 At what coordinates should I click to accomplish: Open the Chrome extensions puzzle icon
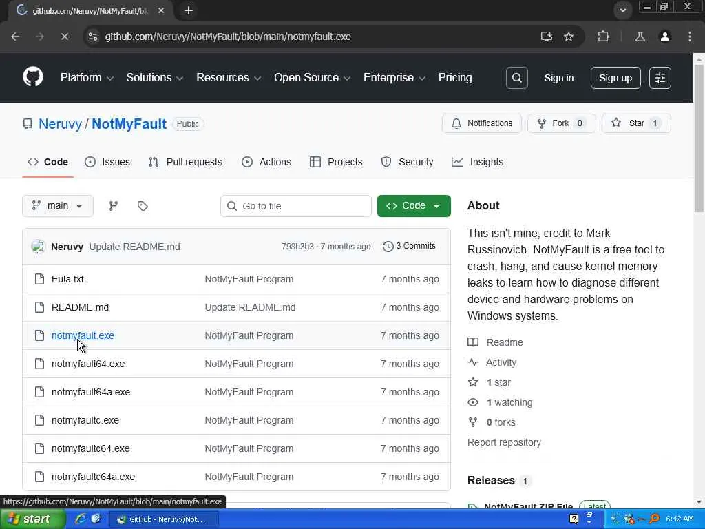(603, 37)
